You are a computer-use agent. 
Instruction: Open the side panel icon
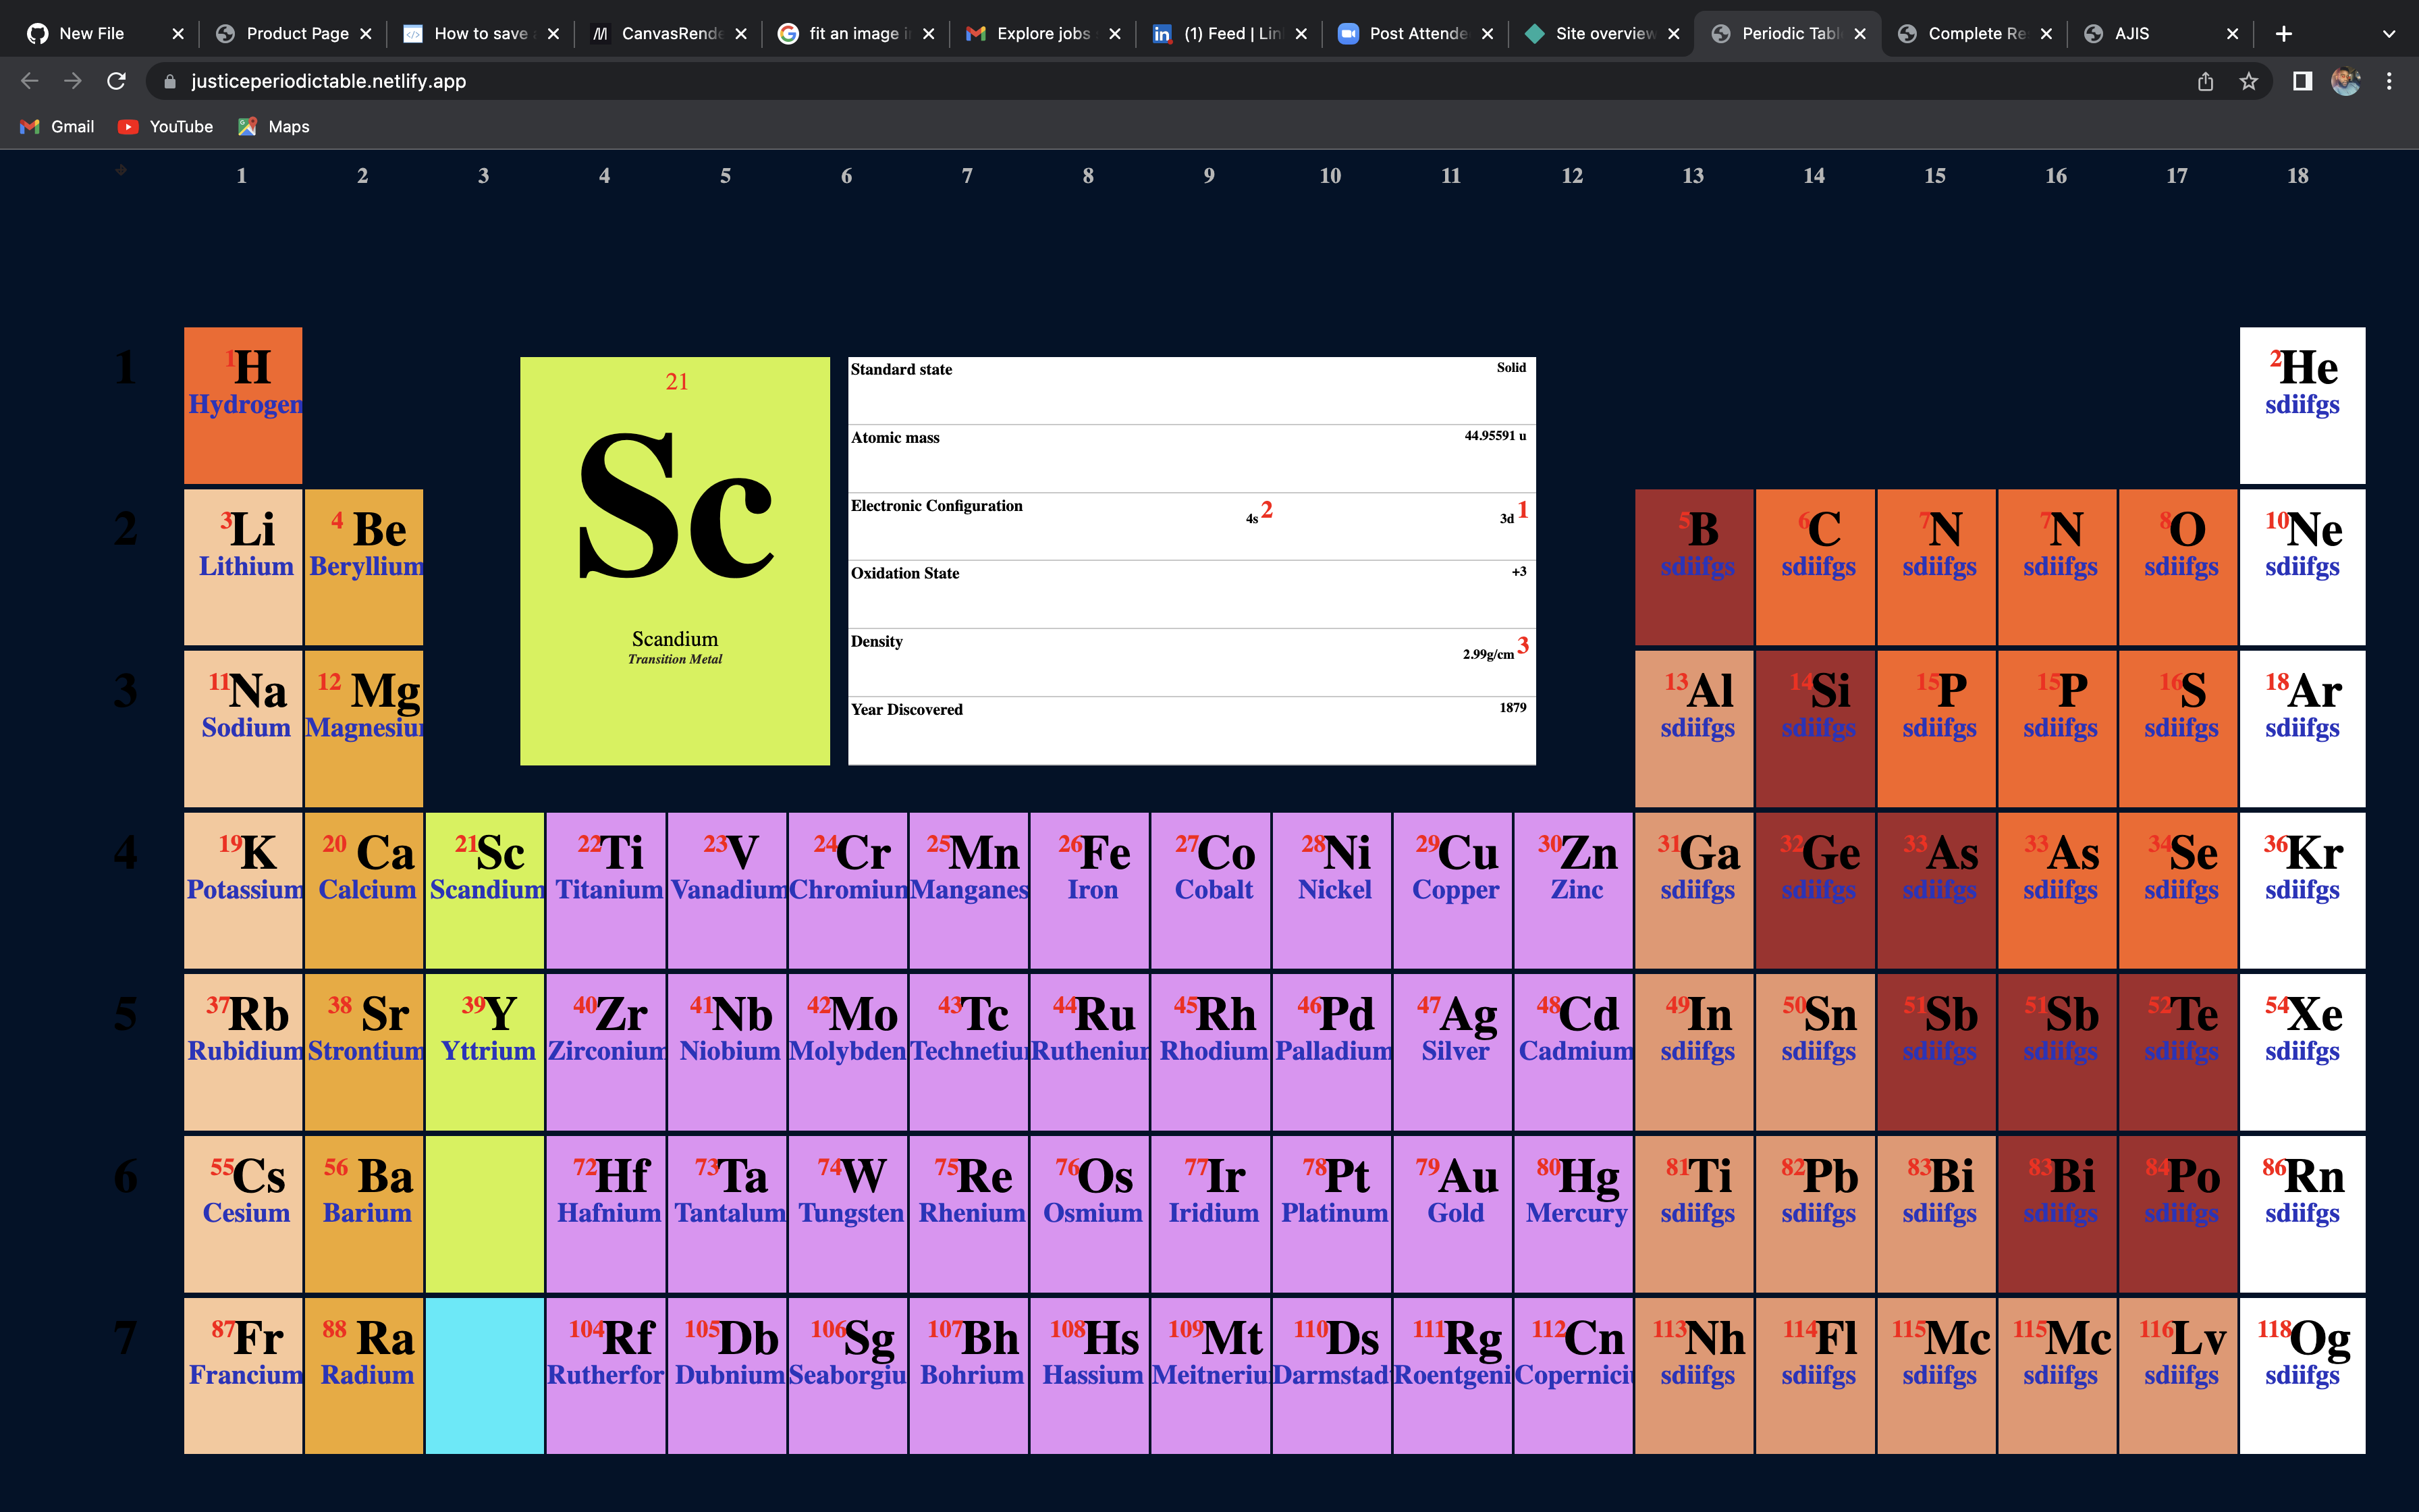(2302, 81)
